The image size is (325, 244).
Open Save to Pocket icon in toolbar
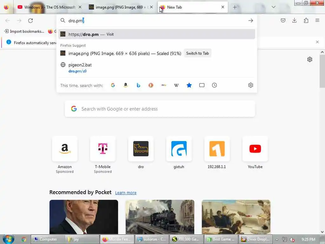283,20
